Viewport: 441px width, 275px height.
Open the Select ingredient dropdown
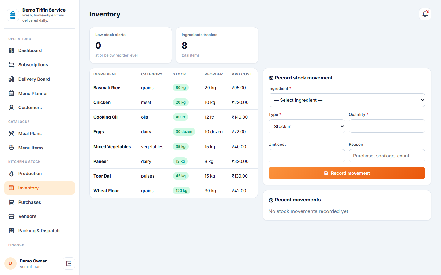[x=347, y=100]
